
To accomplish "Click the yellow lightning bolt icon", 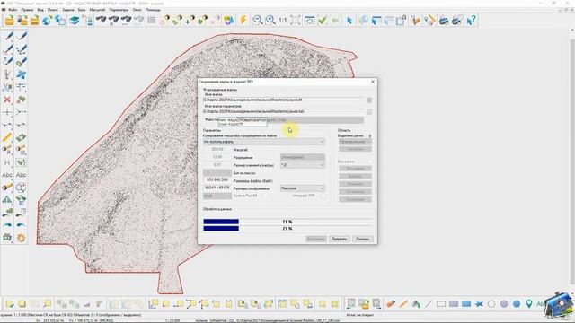I will [243, 20].
